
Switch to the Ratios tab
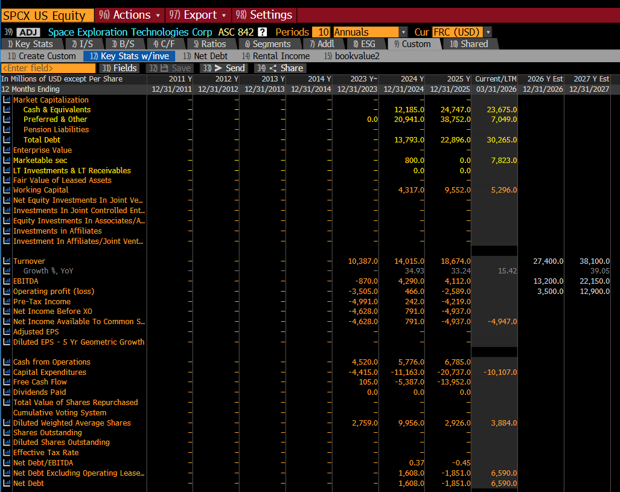pos(210,44)
